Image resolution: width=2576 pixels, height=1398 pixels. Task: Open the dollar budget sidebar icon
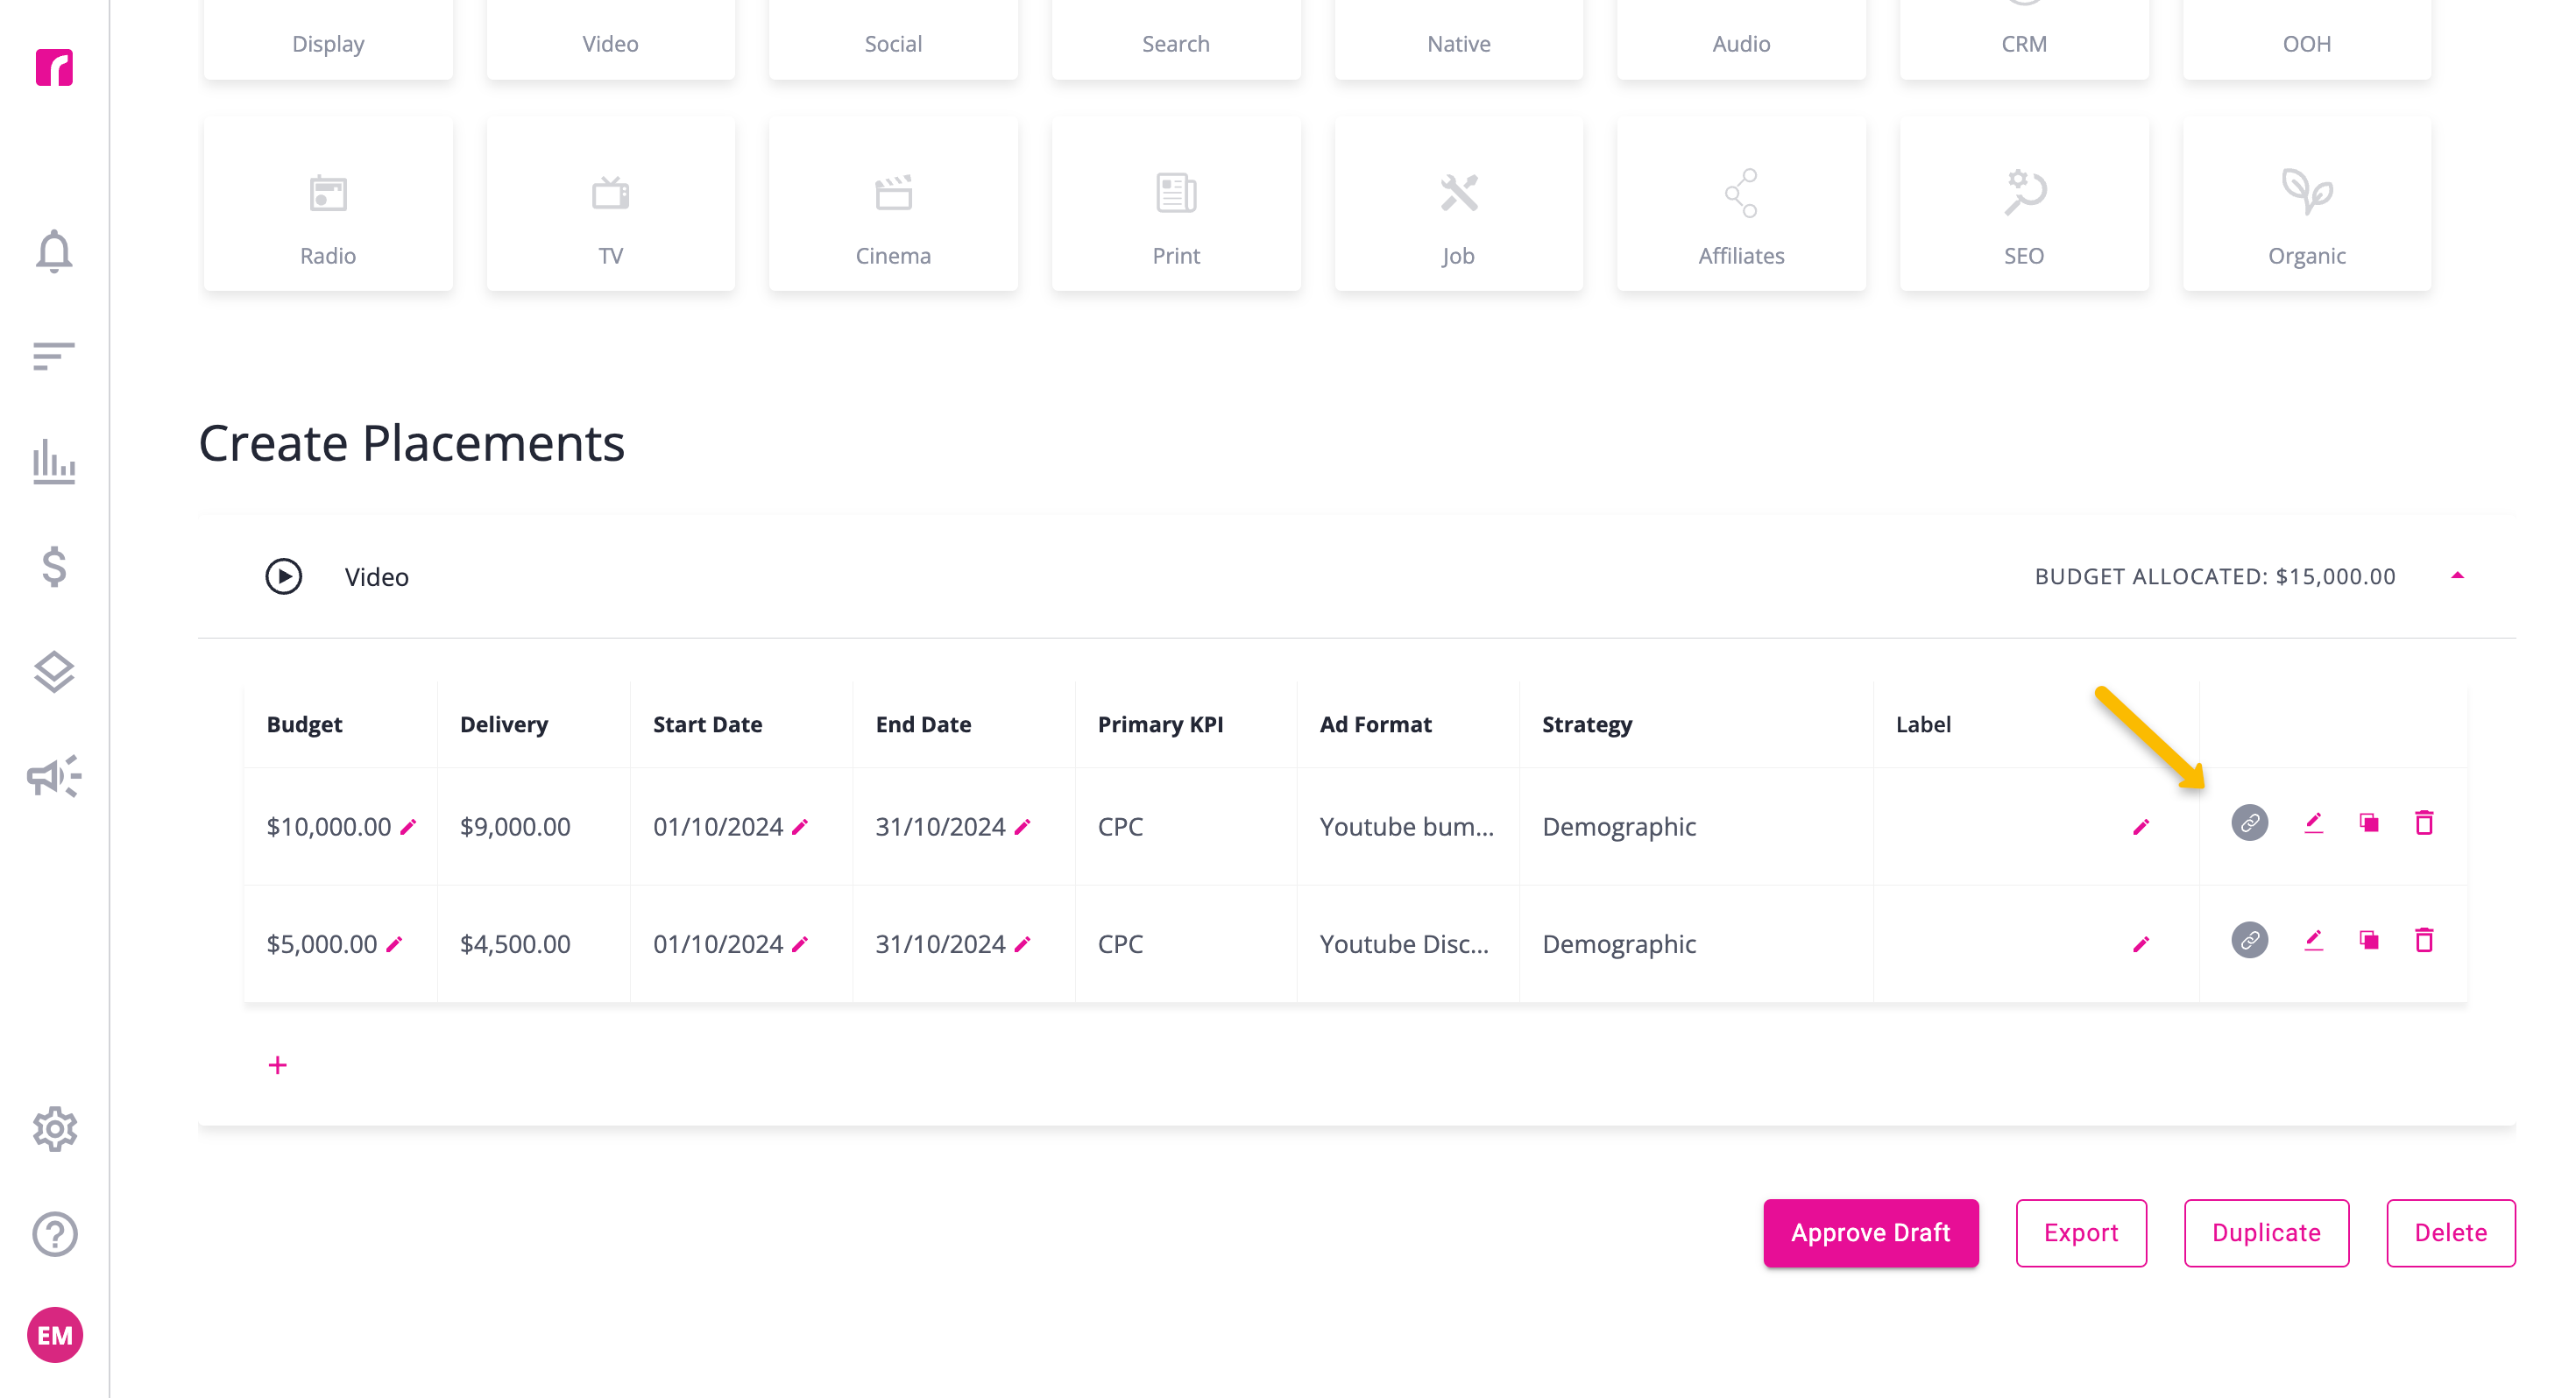click(x=54, y=566)
